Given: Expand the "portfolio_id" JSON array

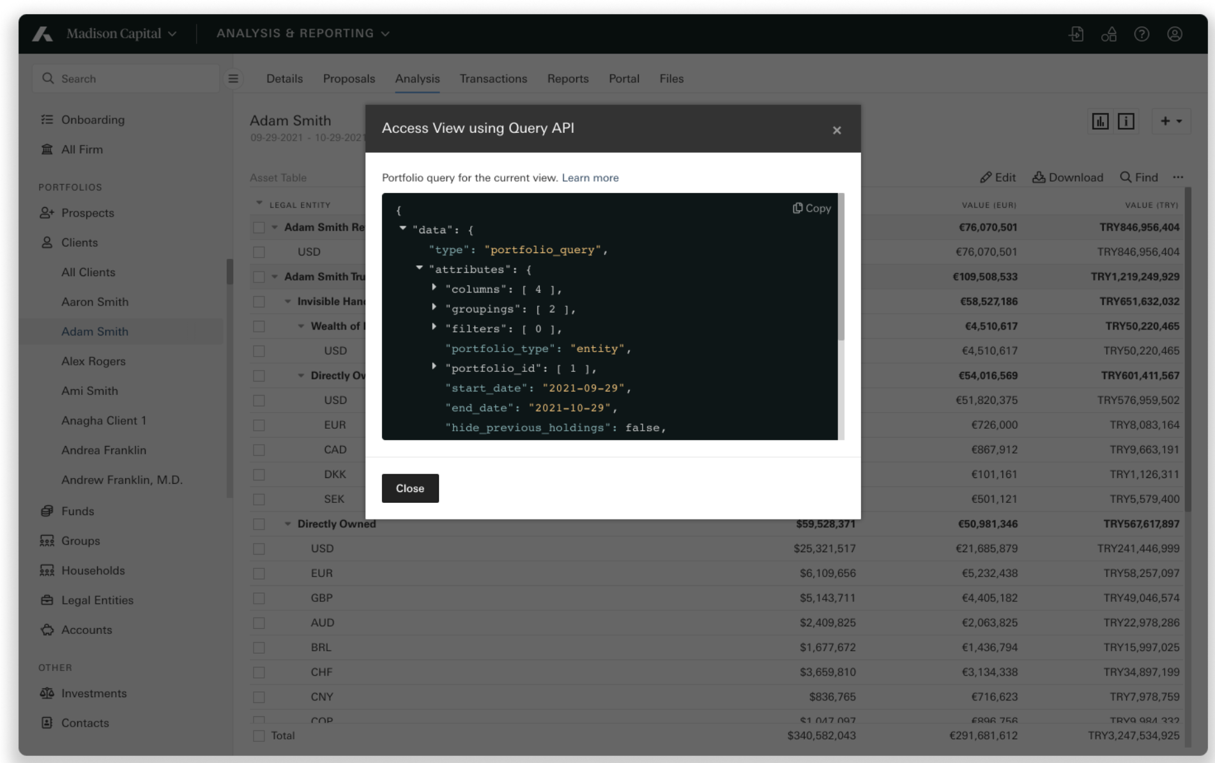Looking at the screenshot, I should point(434,367).
